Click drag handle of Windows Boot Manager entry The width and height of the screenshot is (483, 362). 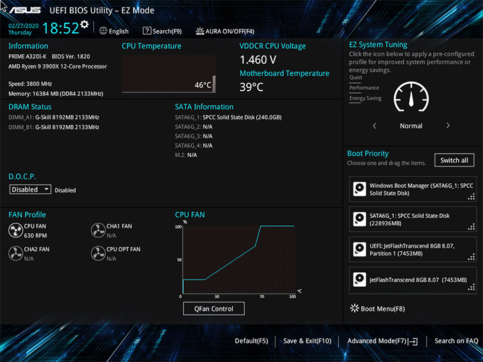pyautogui.click(x=472, y=197)
